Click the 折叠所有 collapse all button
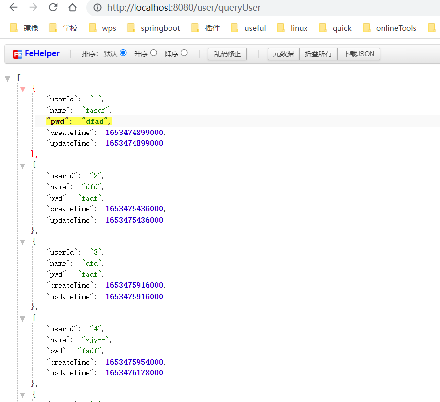This screenshot has width=440, height=402. click(x=318, y=54)
